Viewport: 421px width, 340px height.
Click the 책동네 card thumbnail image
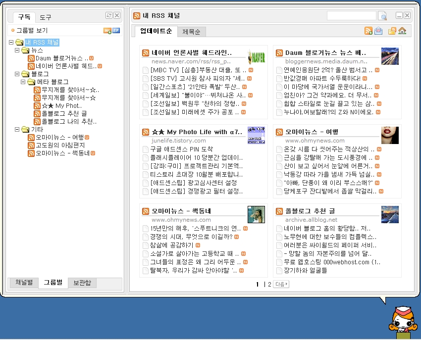pos(256,214)
